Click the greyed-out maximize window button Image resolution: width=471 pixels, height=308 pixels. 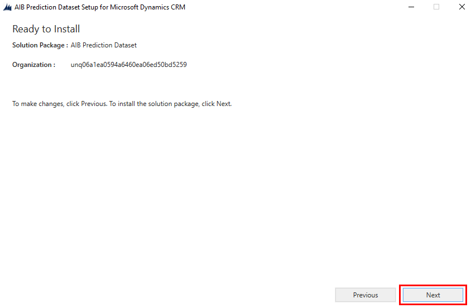coord(436,7)
